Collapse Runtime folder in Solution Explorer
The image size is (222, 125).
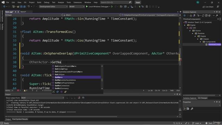click(x=193, y=33)
